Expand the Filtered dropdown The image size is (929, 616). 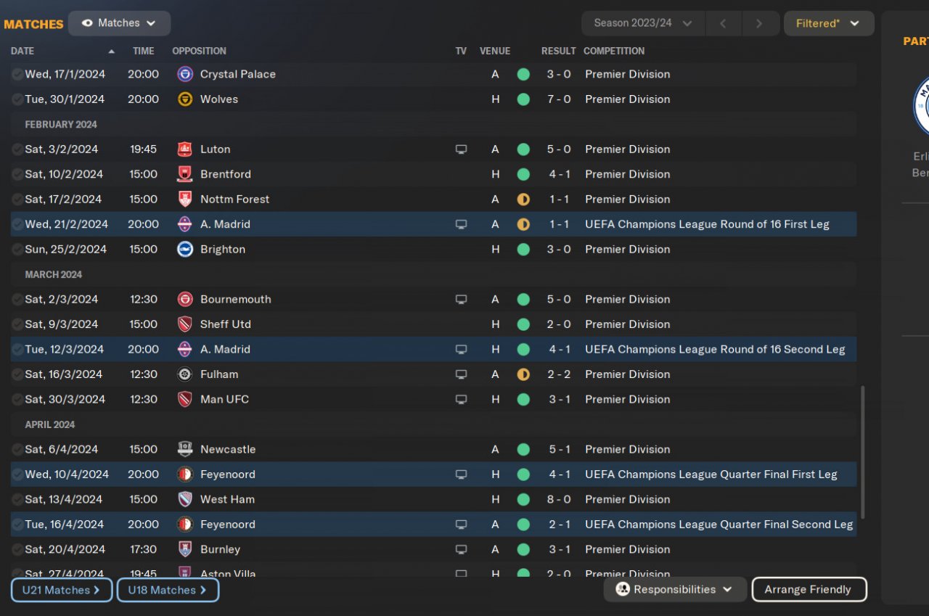click(828, 23)
